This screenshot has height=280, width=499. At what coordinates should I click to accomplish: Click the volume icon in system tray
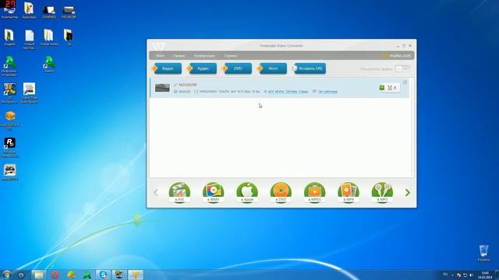(x=471, y=275)
